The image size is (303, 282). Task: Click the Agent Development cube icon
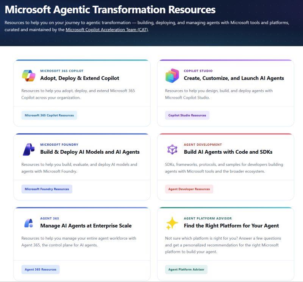click(172, 149)
